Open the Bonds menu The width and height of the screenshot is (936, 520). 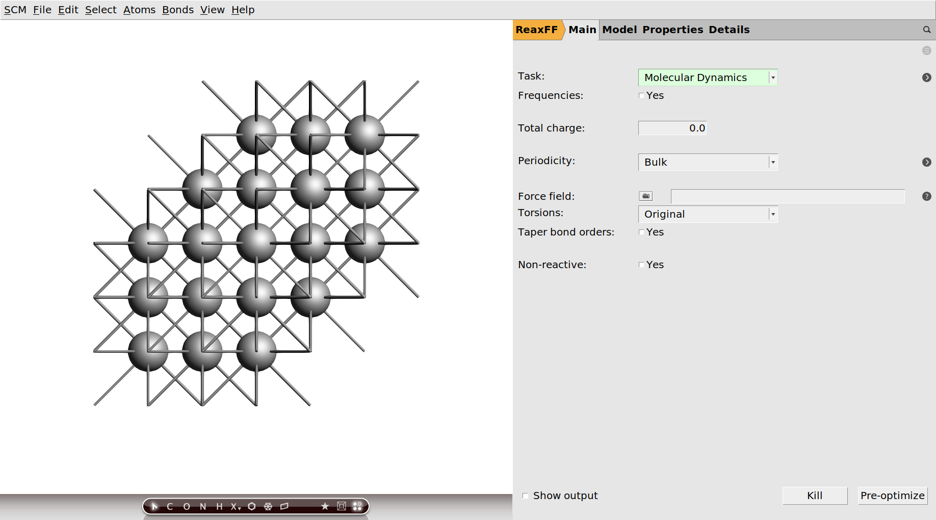(178, 10)
